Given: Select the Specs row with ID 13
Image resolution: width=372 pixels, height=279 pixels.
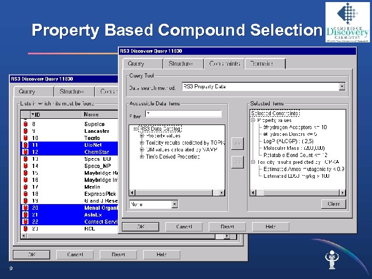Looking at the screenshot, I should pos(70,159).
